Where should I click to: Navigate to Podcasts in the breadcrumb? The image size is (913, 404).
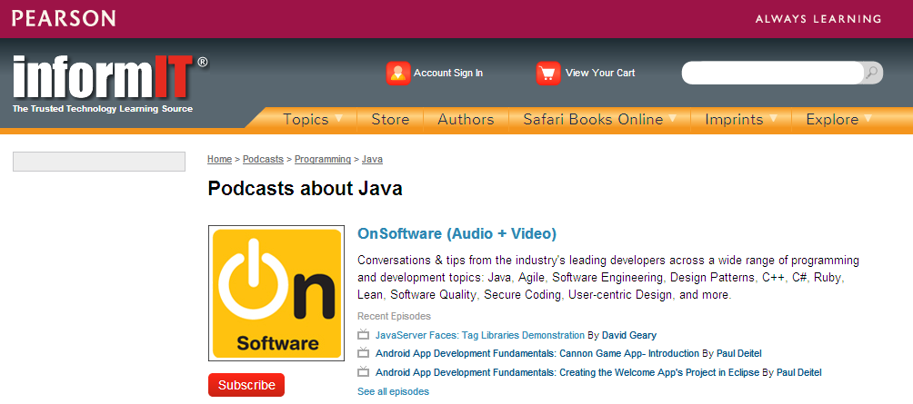pyautogui.click(x=263, y=159)
